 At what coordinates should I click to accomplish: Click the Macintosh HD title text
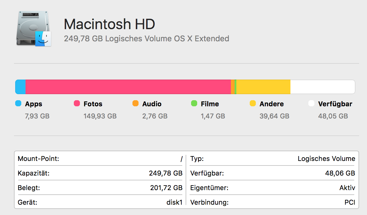click(109, 24)
